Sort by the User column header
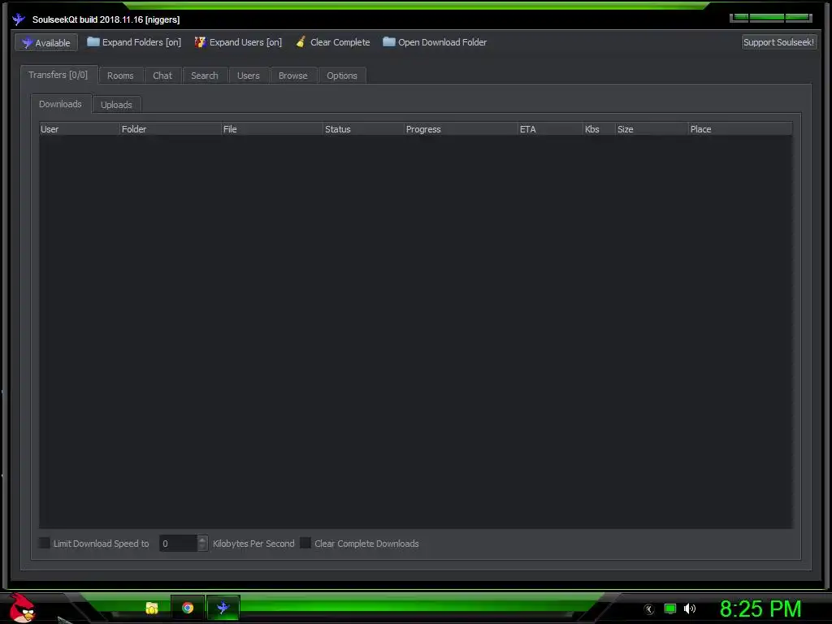Viewport: 832px width, 624px height. (80, 129)
